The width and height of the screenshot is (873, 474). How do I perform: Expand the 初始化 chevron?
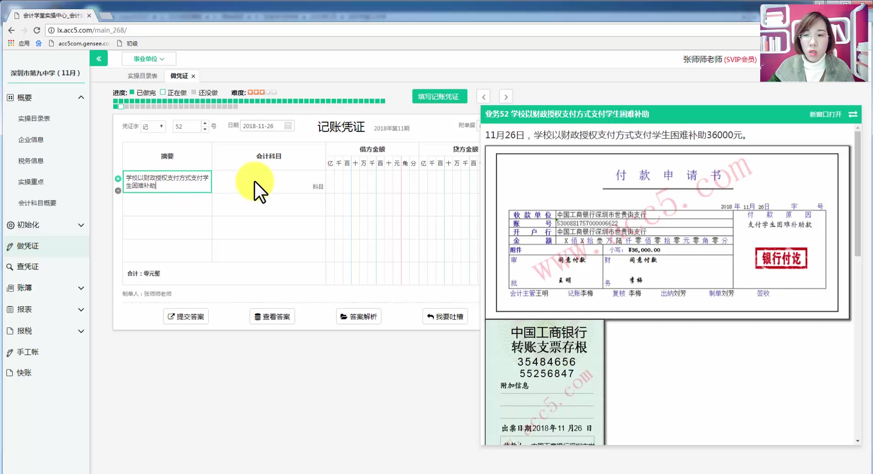tap(81, 225)
